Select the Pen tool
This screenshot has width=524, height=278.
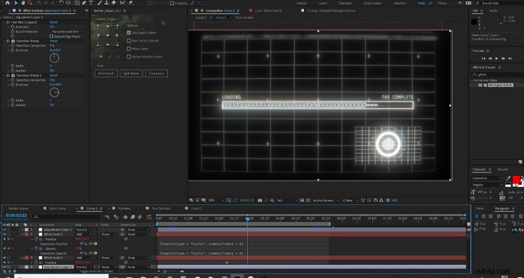(x=84, y=3)
